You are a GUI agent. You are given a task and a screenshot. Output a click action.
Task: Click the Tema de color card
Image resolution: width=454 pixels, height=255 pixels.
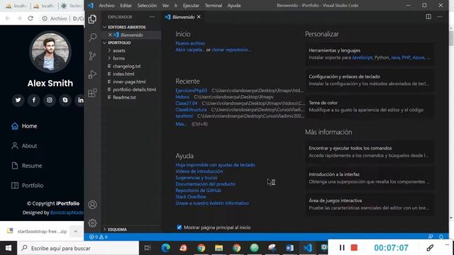tap(370, 106)
